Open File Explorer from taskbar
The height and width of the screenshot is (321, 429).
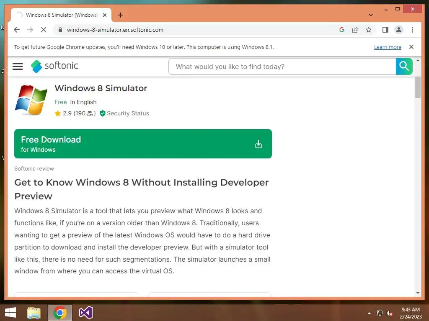34,313
